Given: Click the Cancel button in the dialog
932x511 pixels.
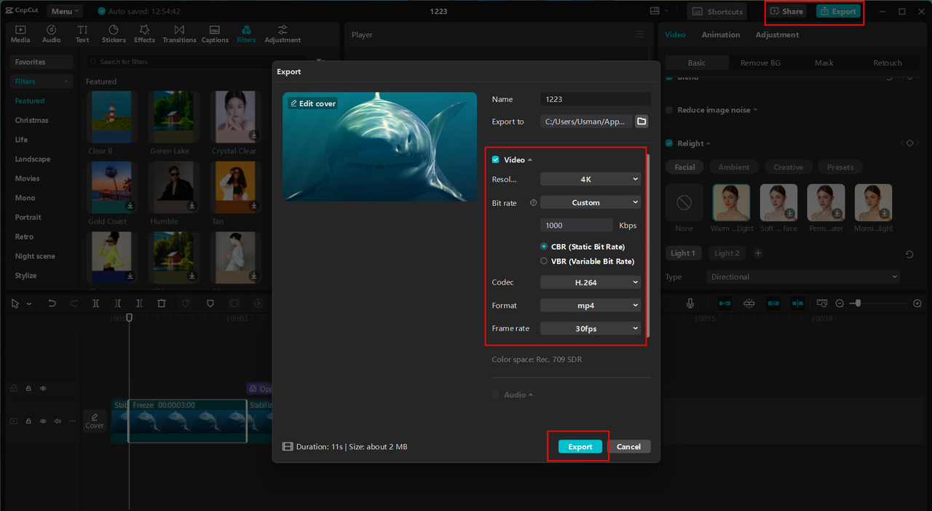Looking at the screenshot, I should 628,447.
